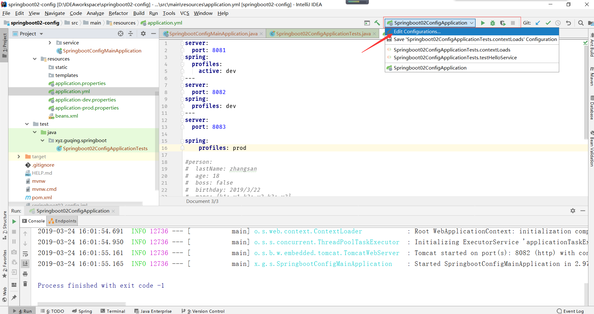Dump threads with the camera icon
This screenshot has height=314, width=594.
[14, 252]
